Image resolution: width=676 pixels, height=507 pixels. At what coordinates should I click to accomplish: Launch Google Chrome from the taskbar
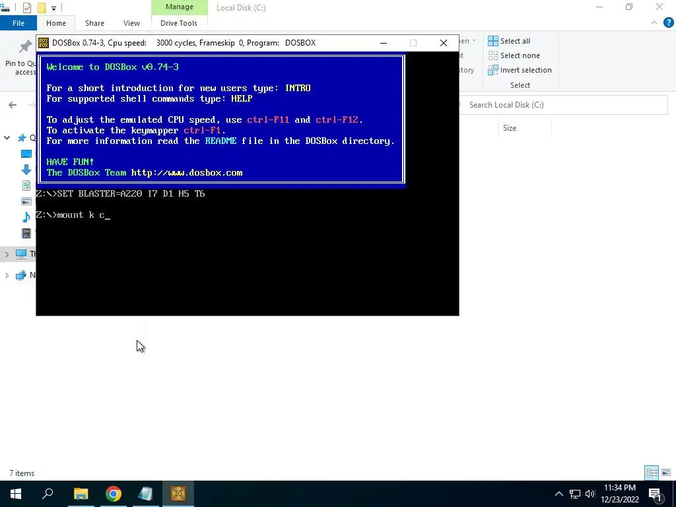click(x=114, y=494)
